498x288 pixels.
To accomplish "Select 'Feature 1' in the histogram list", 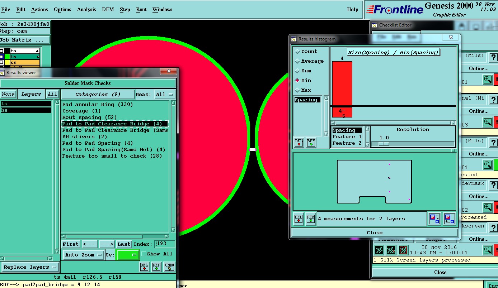I will pos(347,137).
